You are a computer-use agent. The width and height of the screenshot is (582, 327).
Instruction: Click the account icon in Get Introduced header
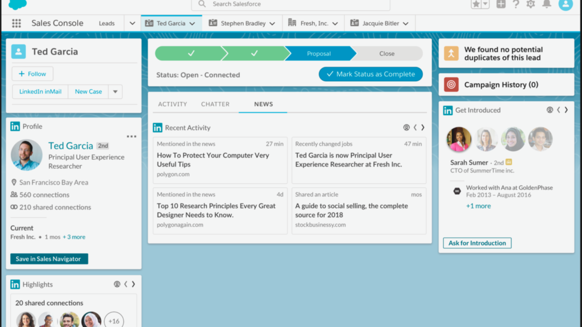point(550,110)
